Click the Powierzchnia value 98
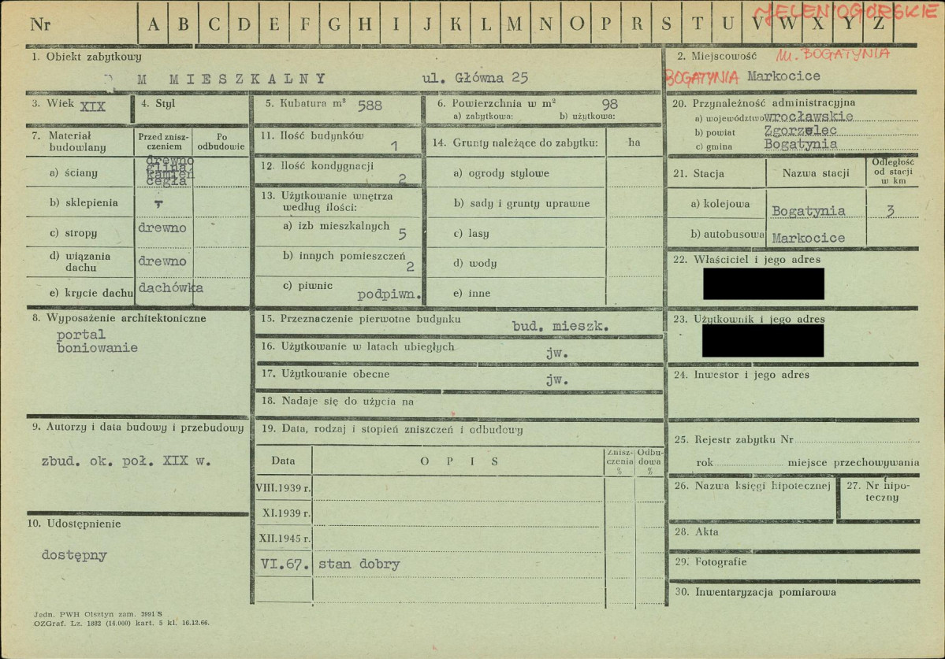 [x=609, y=104]
